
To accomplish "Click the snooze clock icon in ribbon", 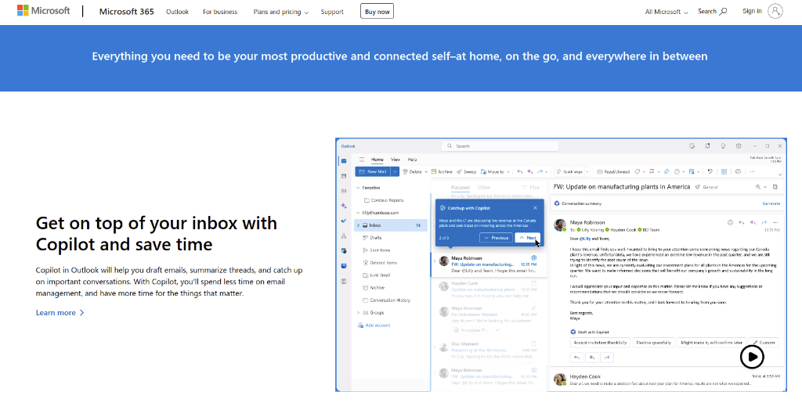I will pos(677,171).
